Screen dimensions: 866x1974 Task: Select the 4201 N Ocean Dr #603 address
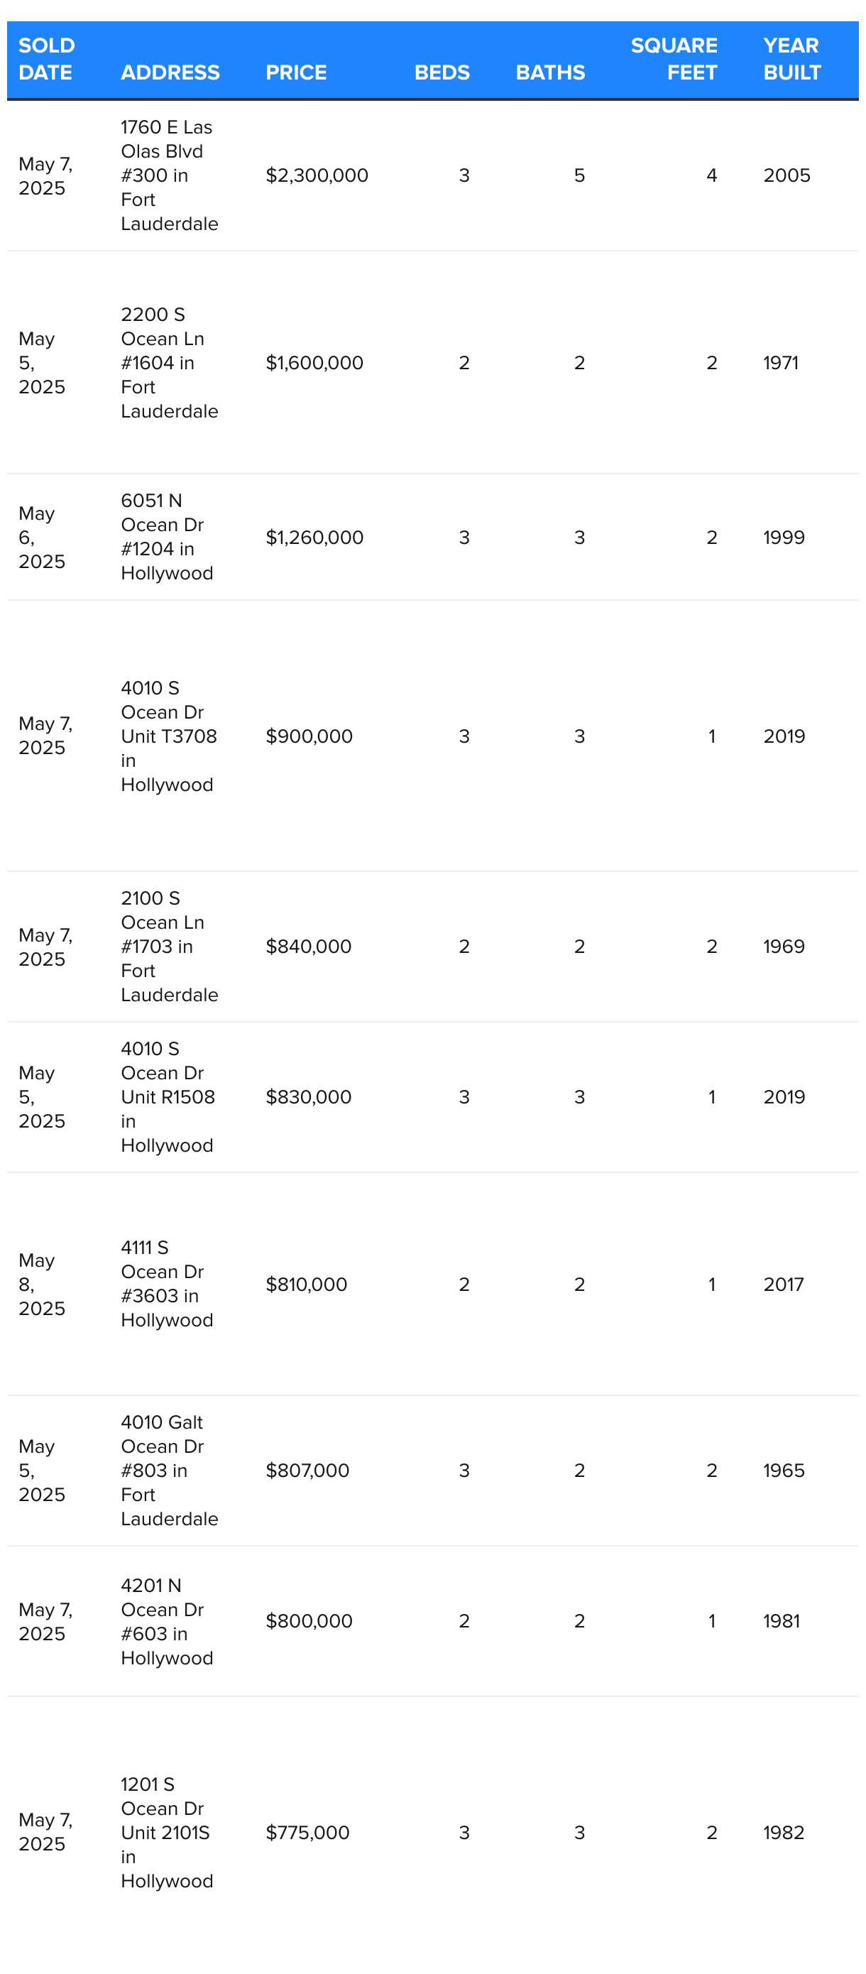tap(167, 1622)
